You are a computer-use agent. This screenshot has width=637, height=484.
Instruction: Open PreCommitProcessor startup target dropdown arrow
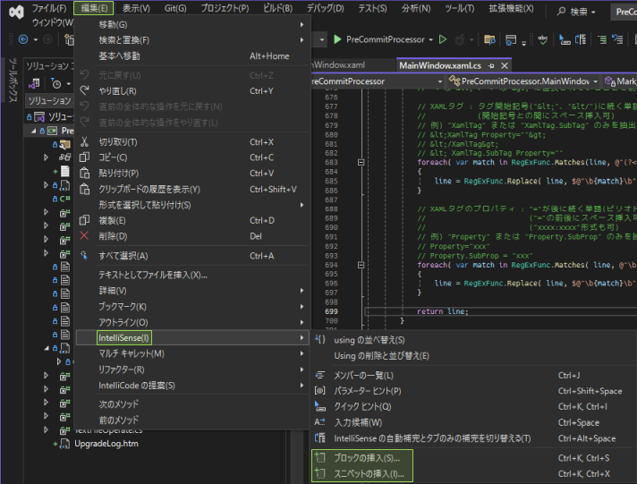click(430, 39)
